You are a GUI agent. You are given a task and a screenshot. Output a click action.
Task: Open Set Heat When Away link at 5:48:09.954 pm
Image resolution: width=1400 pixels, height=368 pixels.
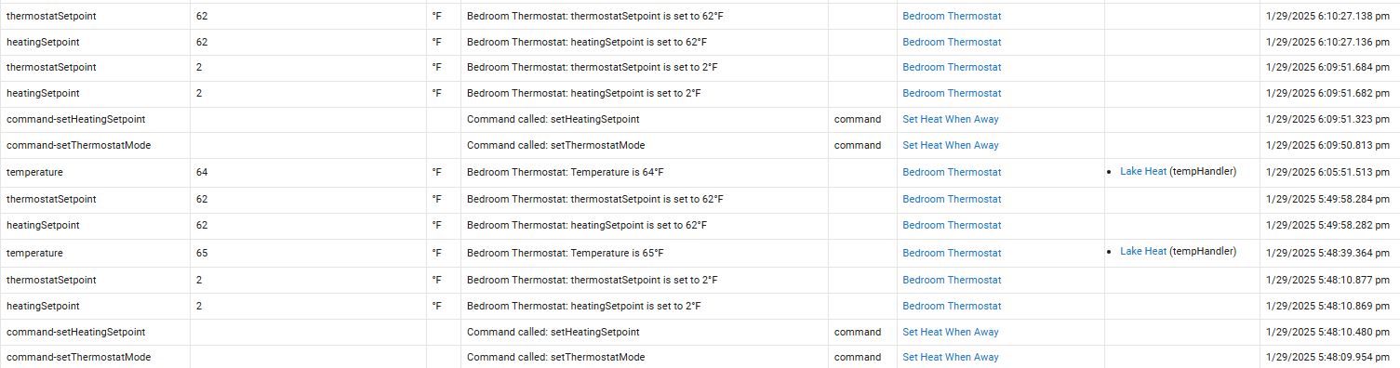click(x=951, y=357)
